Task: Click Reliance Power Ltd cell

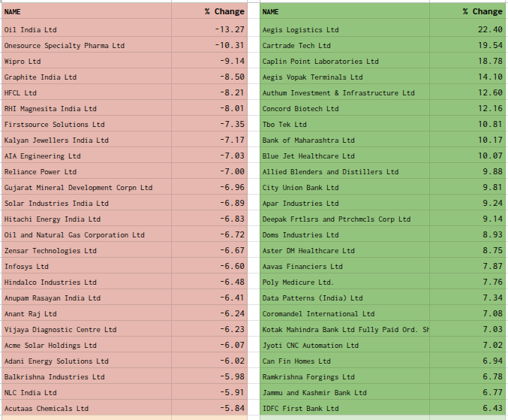Action: pos(86,172)
